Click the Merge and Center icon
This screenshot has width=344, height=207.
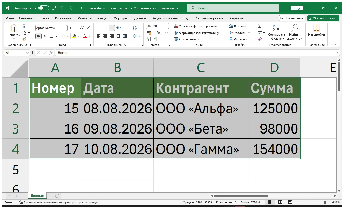[x=135, y=36]
